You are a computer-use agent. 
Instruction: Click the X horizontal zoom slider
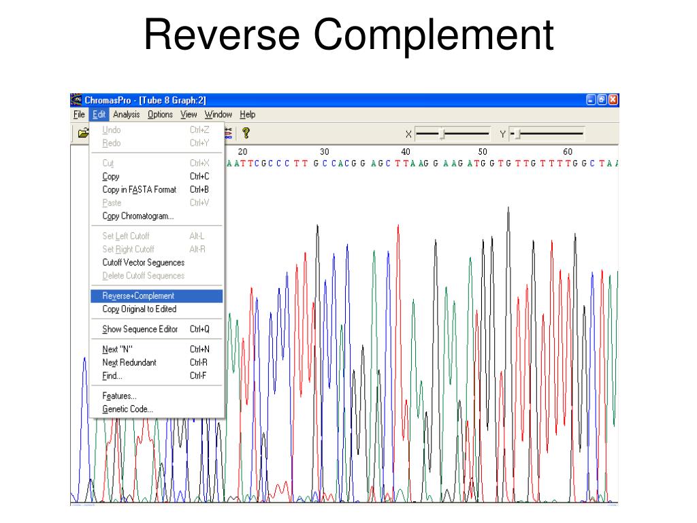point(452,133)
